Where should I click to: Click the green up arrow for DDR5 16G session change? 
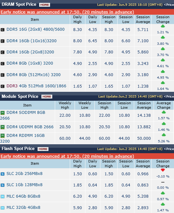pyautogui.click(x=163, y=26)
